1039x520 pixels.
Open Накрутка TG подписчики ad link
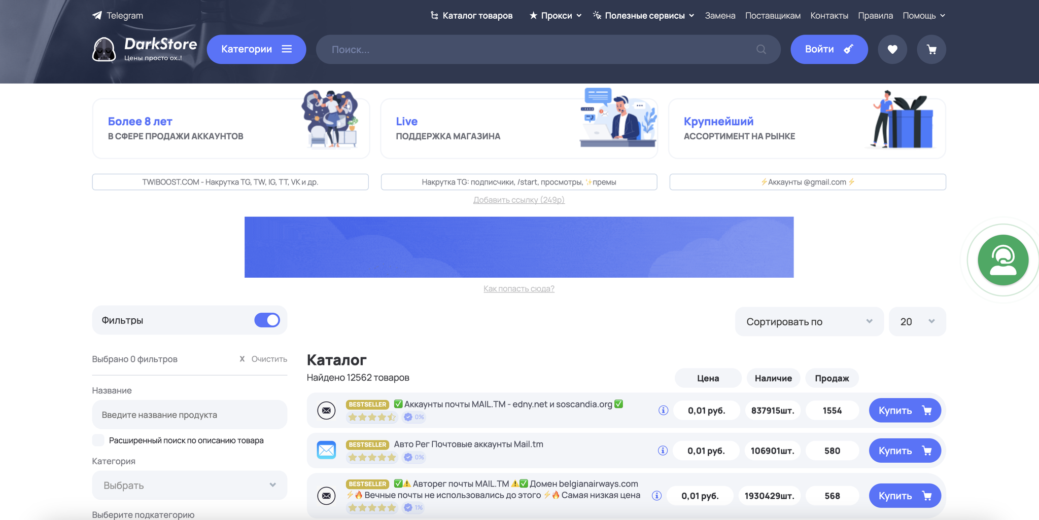[519, 182]
